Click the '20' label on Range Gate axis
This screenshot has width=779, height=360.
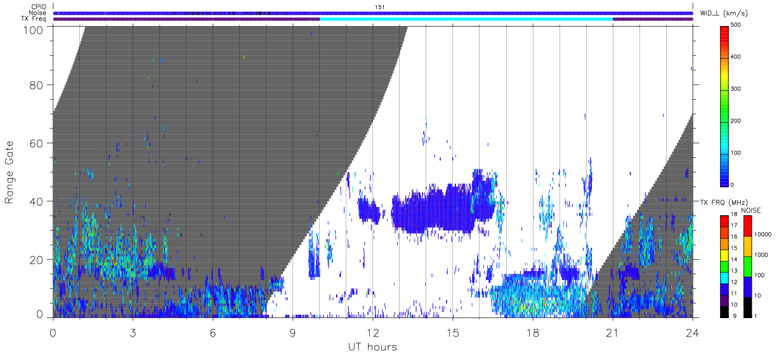click(x=37, y=260)
